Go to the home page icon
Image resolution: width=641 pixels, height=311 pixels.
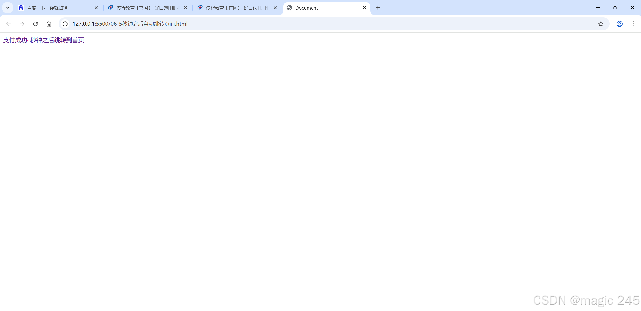coord(49,24)
